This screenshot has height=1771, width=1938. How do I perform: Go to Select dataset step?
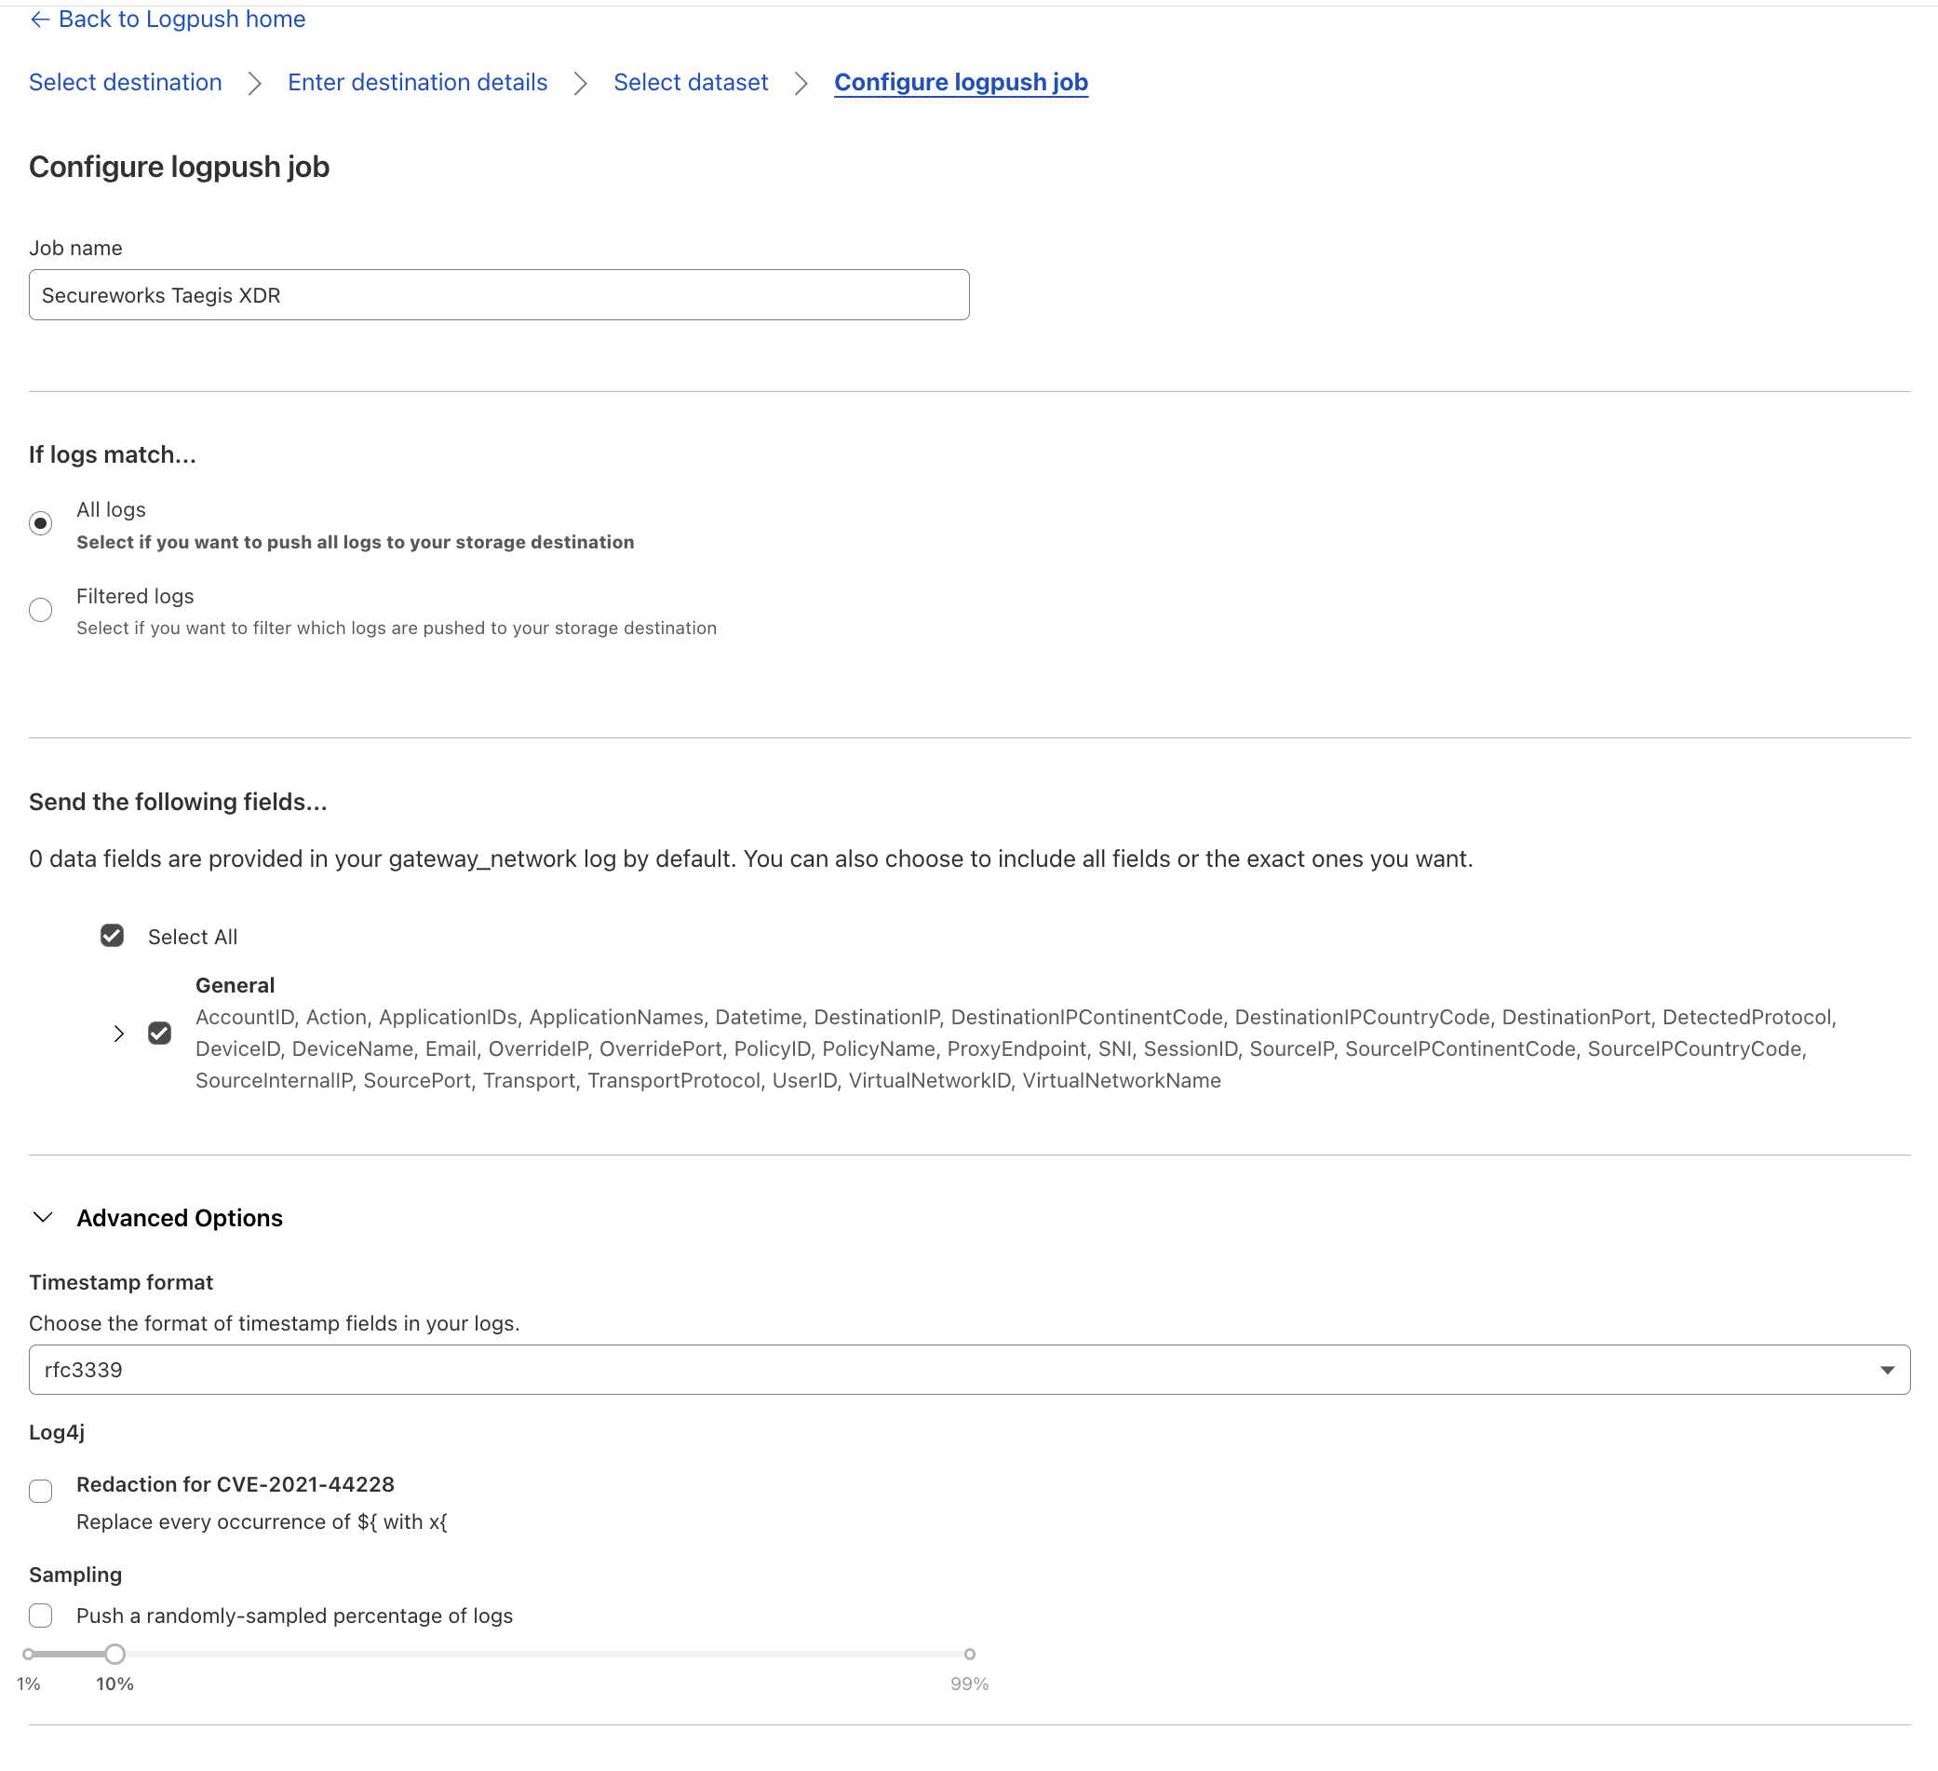click(691, 83)
